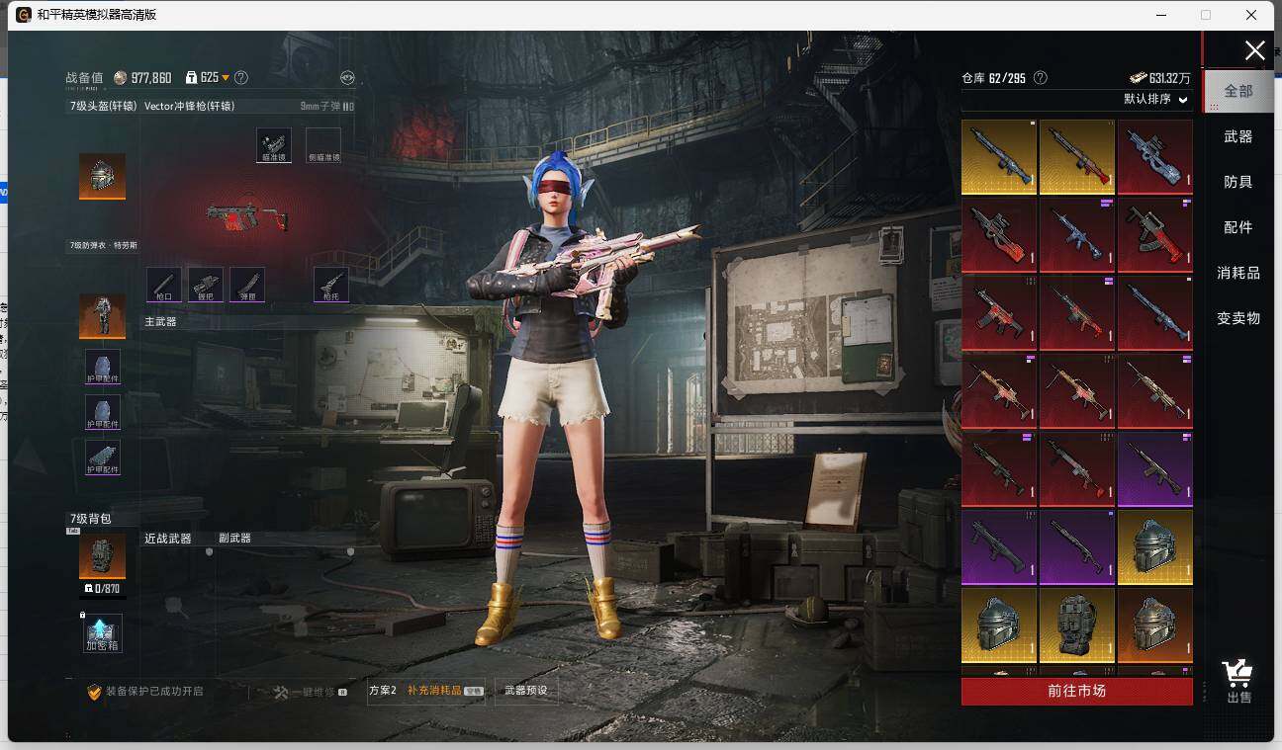Switch to the 武器 tab

(x=1238, y=136)
